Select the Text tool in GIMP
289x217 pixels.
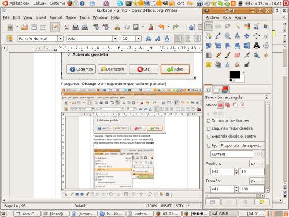pyautogui.click(x=257, y=46)
